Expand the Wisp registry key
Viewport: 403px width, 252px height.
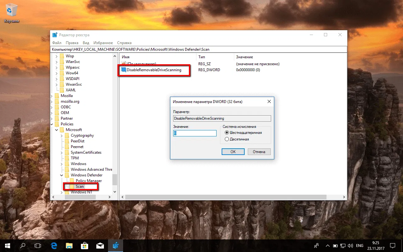[57, 56]
